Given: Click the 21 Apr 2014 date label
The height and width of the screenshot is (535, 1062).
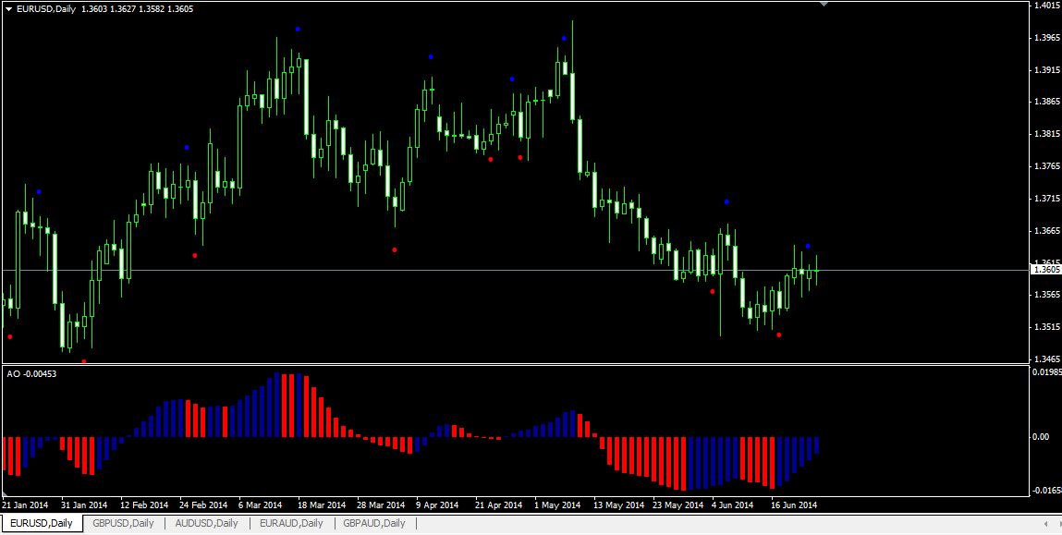Looking at the screenshot, I should click(x=498, y=505).
